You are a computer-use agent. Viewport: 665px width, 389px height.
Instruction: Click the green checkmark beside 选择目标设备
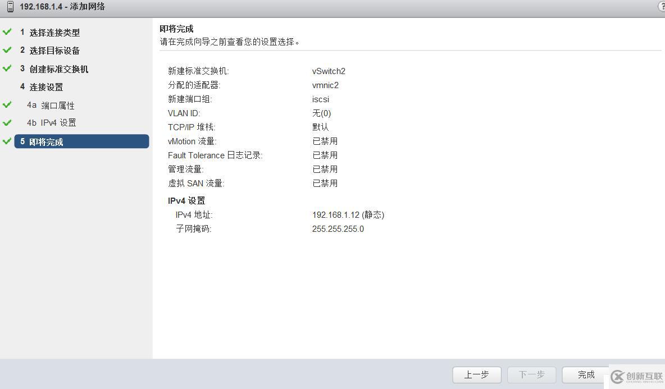pos(7,50)
